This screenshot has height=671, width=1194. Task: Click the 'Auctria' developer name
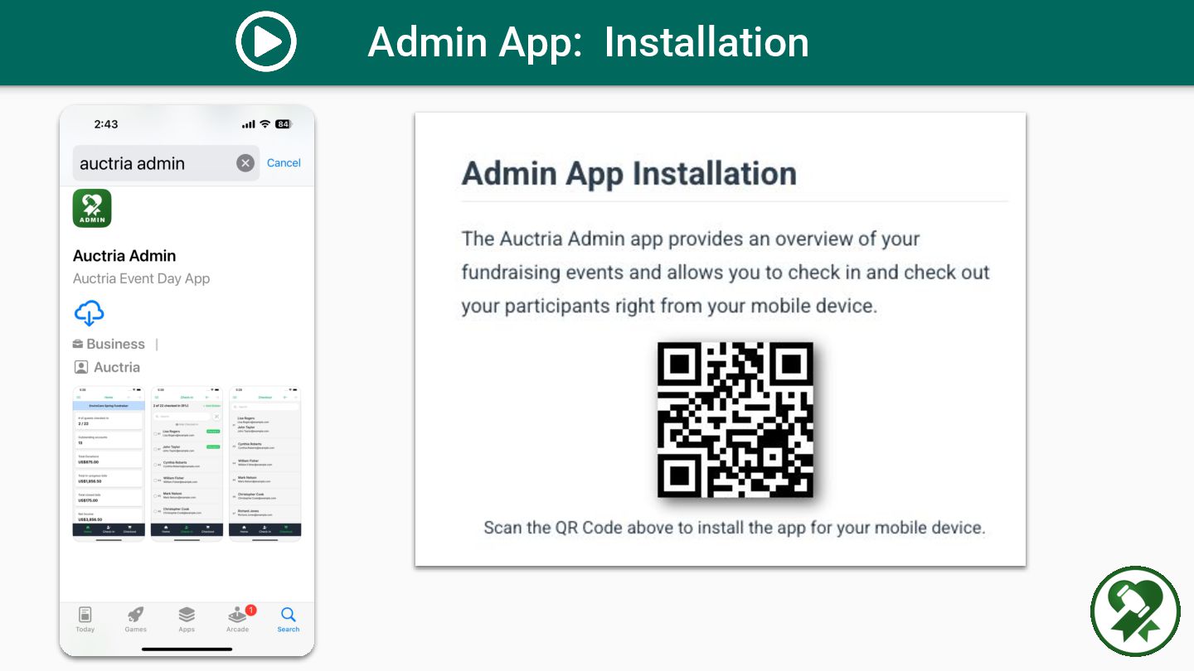[x=117, y=367]
